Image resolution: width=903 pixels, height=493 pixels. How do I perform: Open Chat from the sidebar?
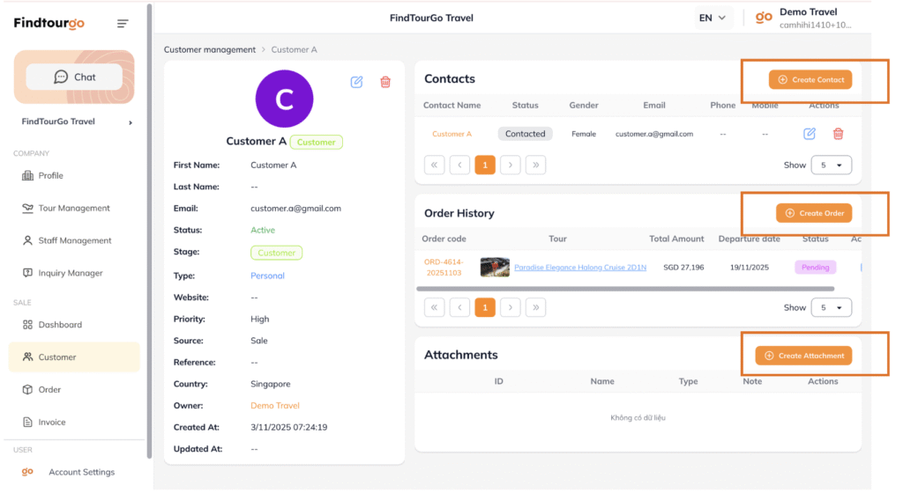[x=74, y=77]
